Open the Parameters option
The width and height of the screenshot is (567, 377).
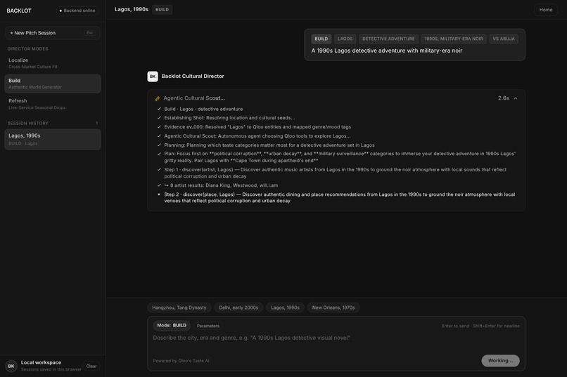(208, 326)
